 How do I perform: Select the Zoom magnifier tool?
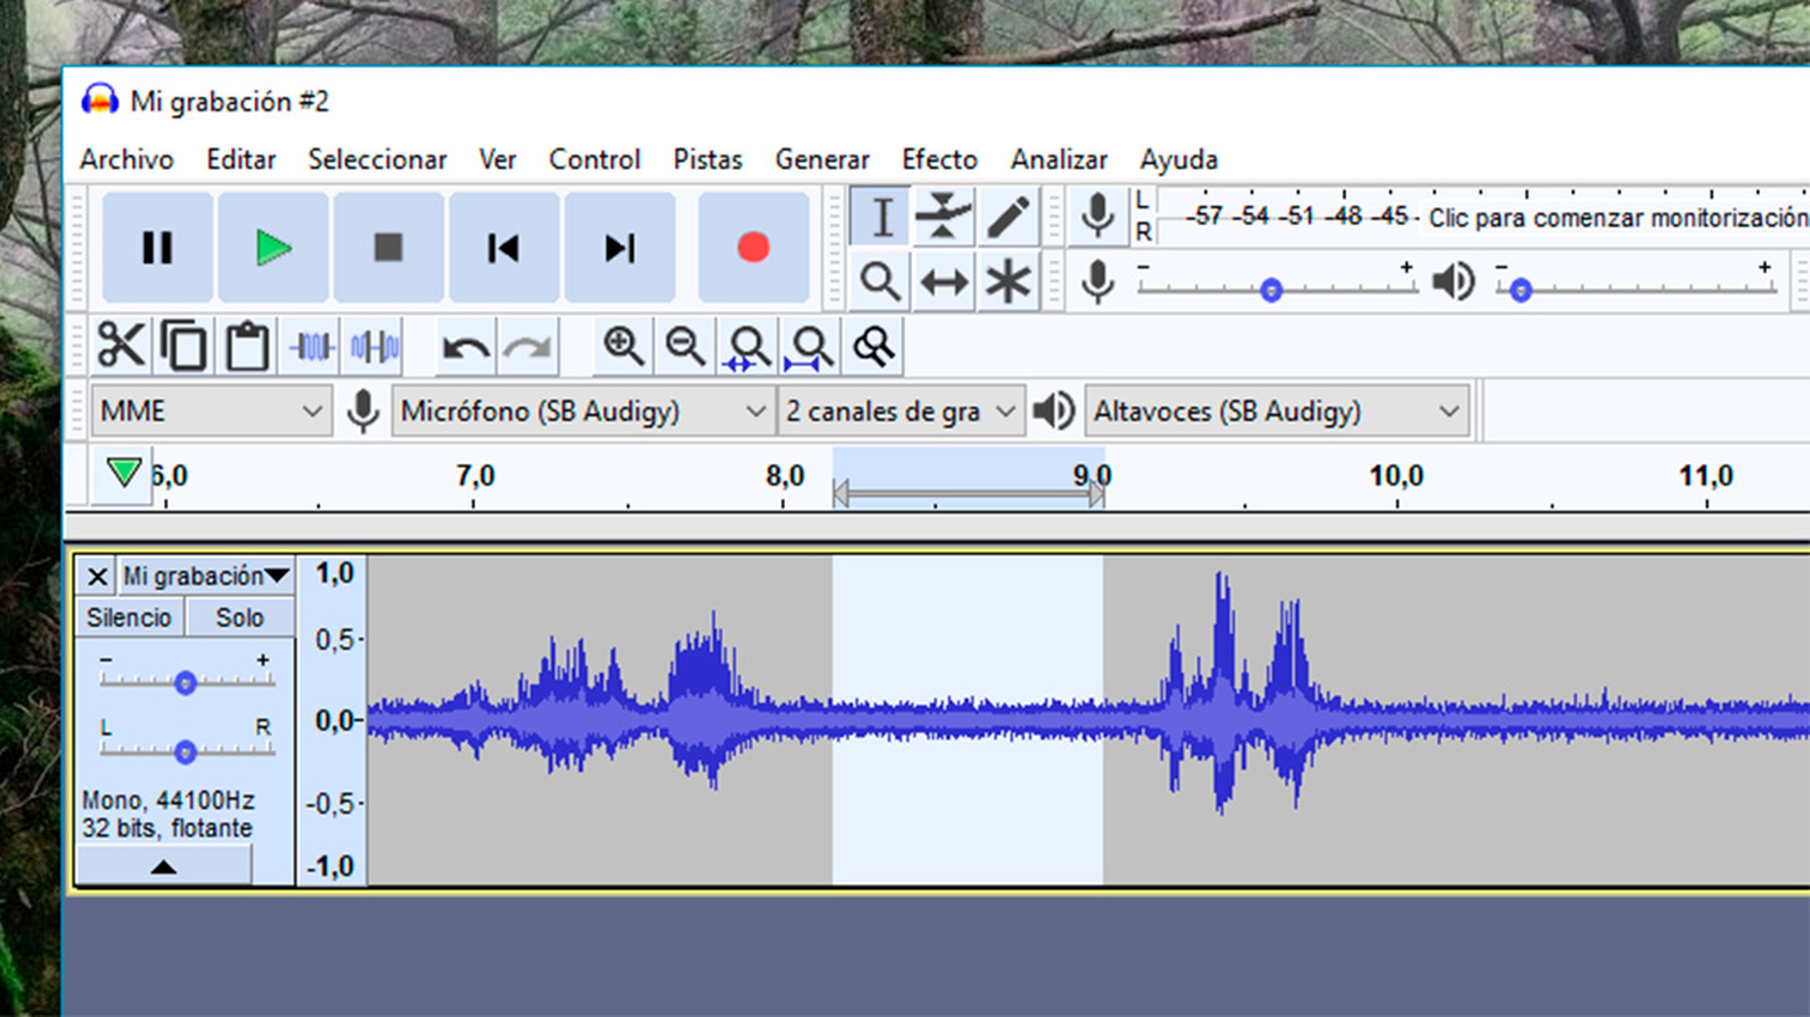(x=880, y=282)
